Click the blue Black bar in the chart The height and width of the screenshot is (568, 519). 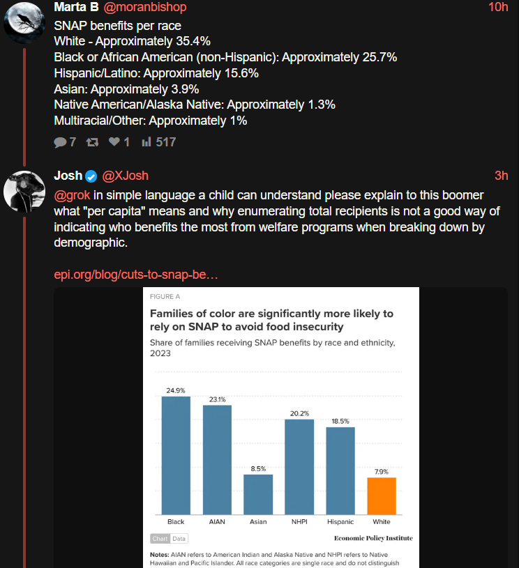click(x=176, y=455)
